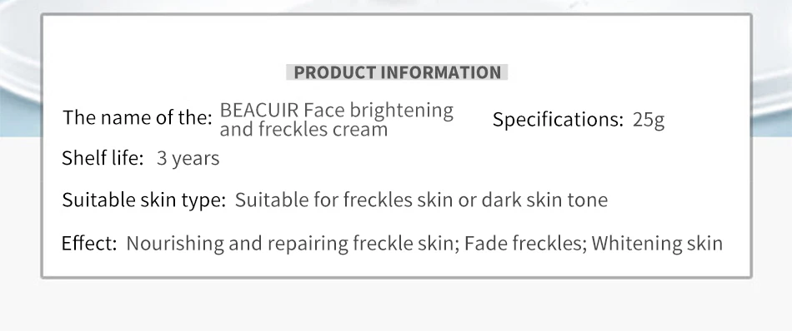Viewport: 792px width, 331px height.
Task: Select the 'The name of the:' label
Action: pos(137,118)
